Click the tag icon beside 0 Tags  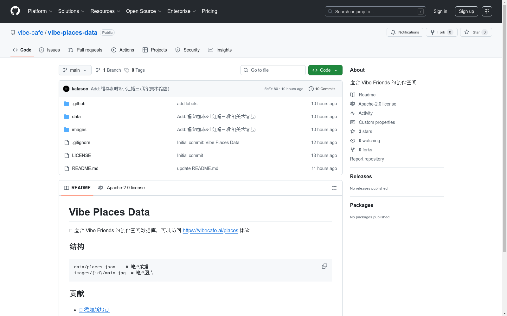click(x=127, y=70)
